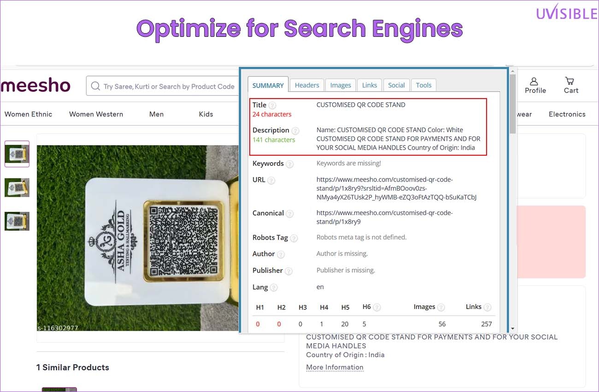Click the Images count help icon
This screenshot has height=392, width=599.
pos(441,307)
